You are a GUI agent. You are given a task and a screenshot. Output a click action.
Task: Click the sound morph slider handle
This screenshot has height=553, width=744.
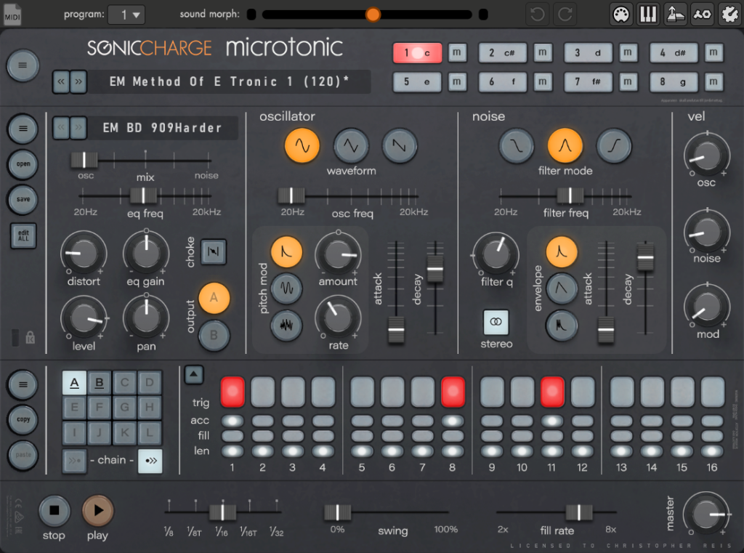(x=373, y=15)
